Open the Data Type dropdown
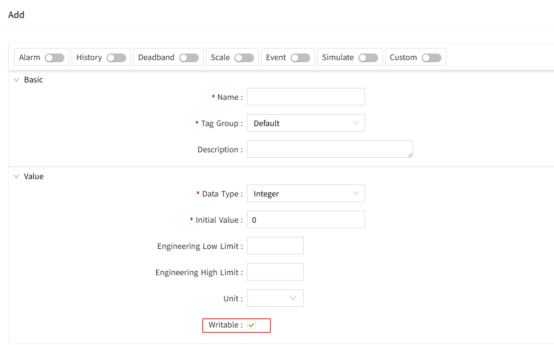Image resolution: width=554 pixels, height=345 pixels. (x=305, y=194)
